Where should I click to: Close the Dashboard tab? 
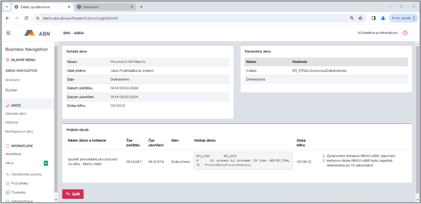(x=132, y=7)
